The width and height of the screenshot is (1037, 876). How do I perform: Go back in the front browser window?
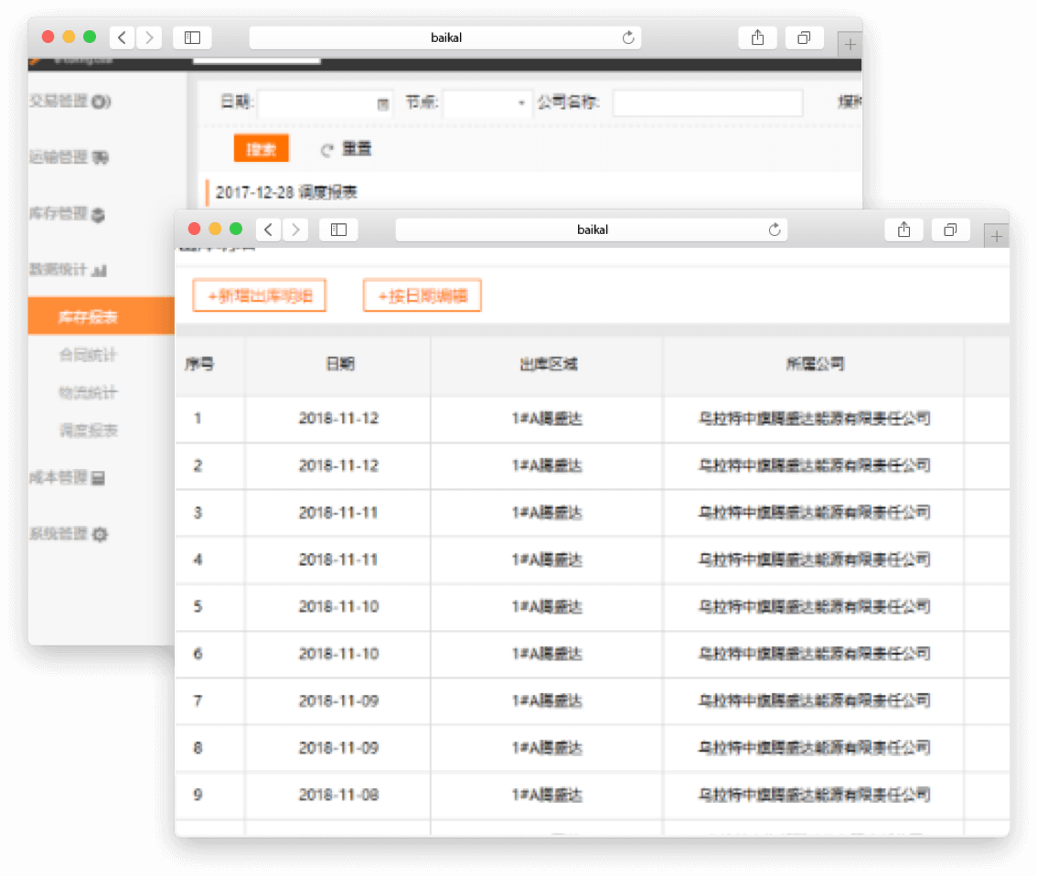tap(268, 230)
